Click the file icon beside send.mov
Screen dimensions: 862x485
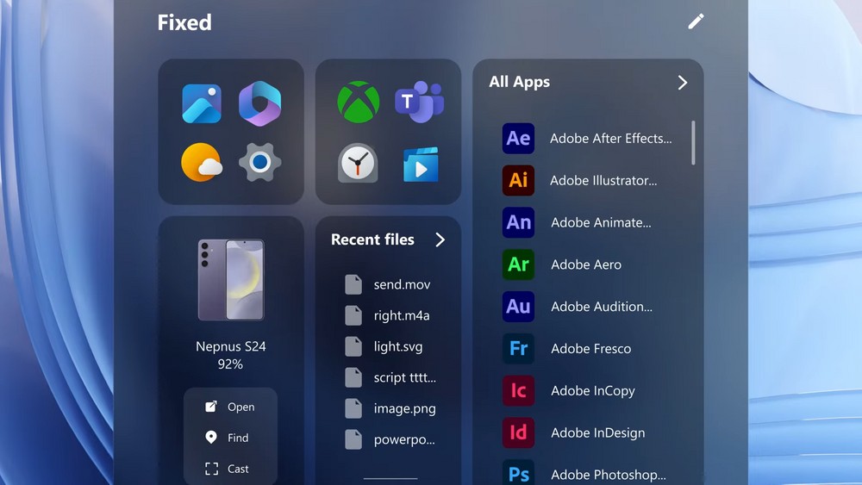(x=353, y=284)
